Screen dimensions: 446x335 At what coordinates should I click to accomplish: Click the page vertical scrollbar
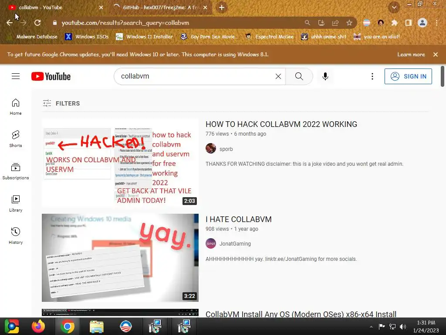click(443, 76)
